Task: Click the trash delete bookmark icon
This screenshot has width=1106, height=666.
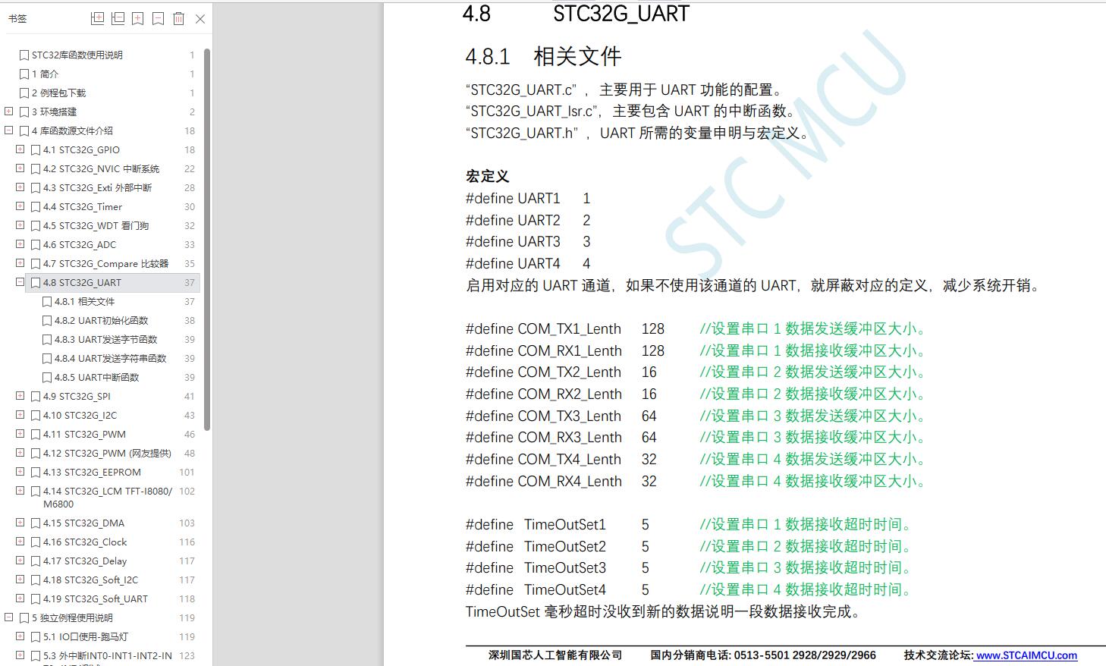Action: pos(178,19)
